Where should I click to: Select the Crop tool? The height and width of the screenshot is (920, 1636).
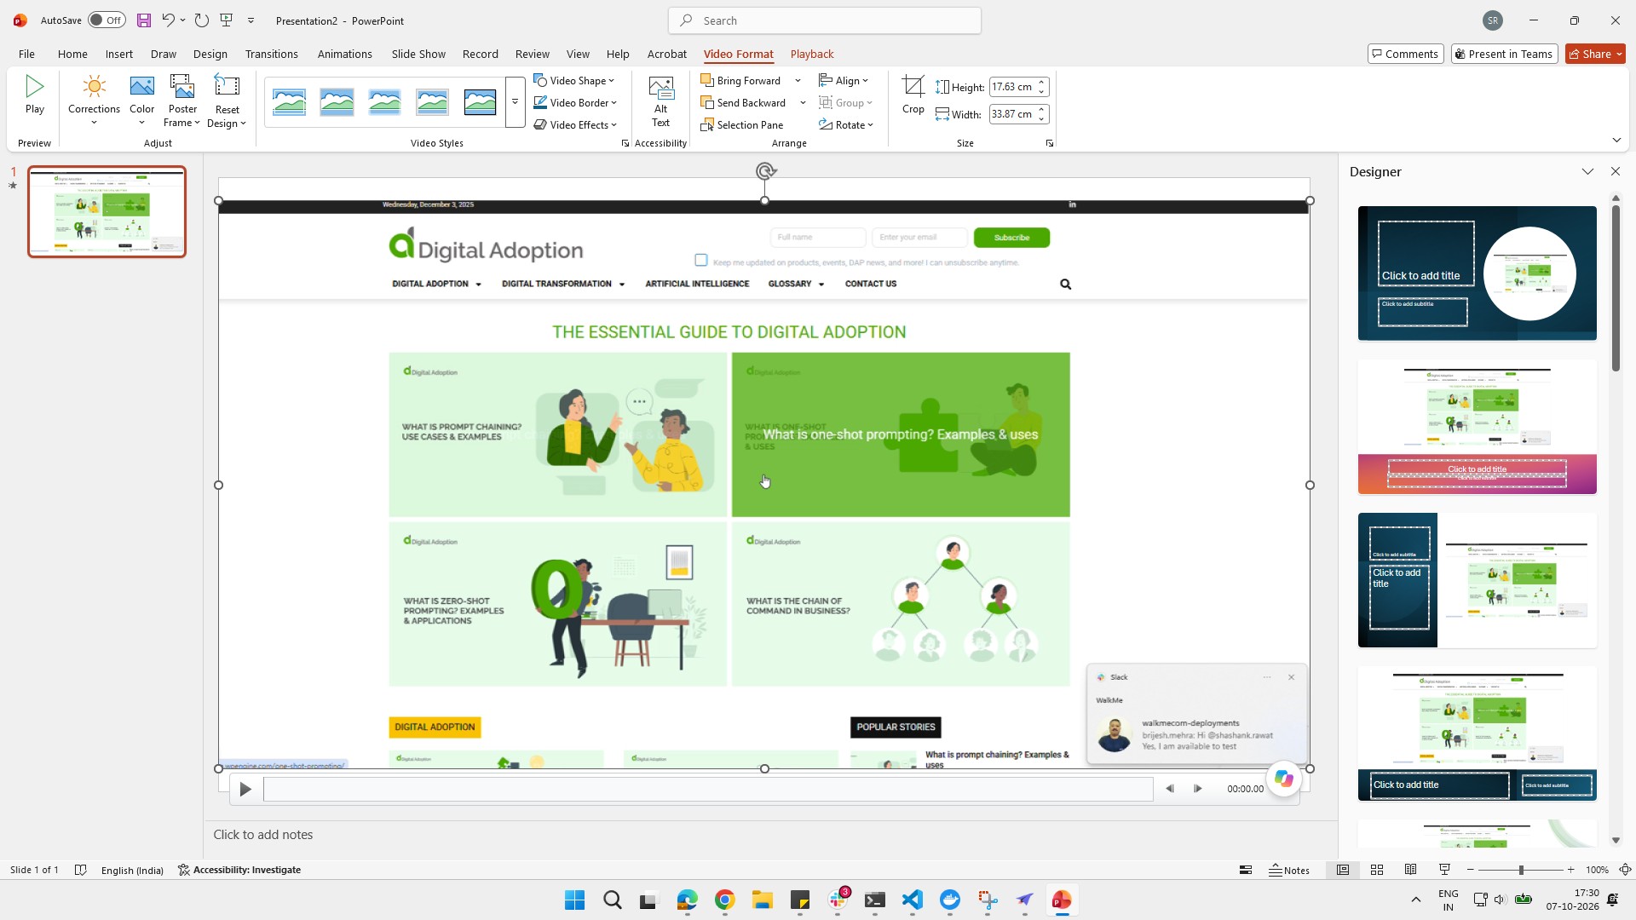pyautogui.click(x=913, y=94)
